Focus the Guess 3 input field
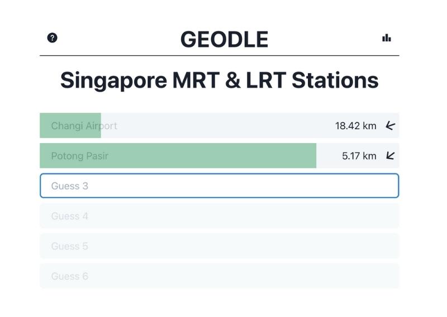The height and width of the screenshot is (317, 447). 219,186
